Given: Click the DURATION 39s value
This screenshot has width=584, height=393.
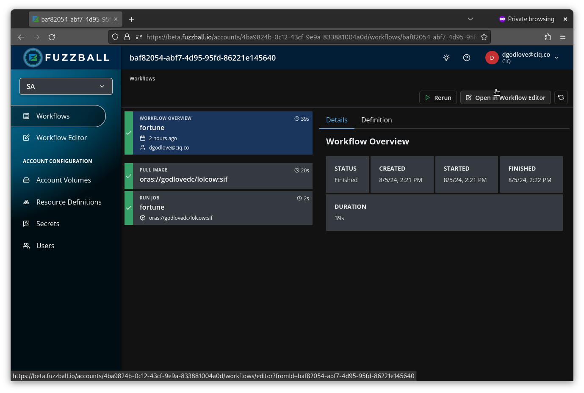Looking at the screenshot, I should coord(339,218).
